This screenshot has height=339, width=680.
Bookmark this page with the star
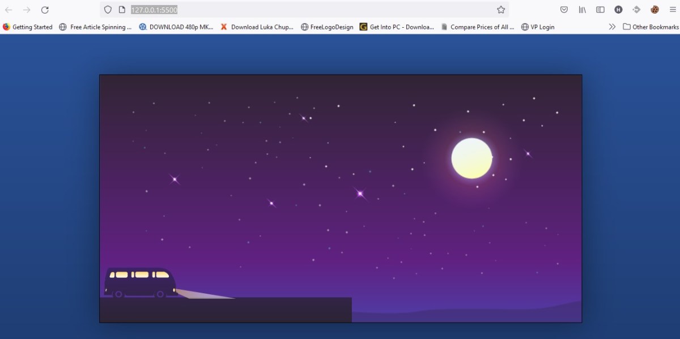click(x=501, y=10)
